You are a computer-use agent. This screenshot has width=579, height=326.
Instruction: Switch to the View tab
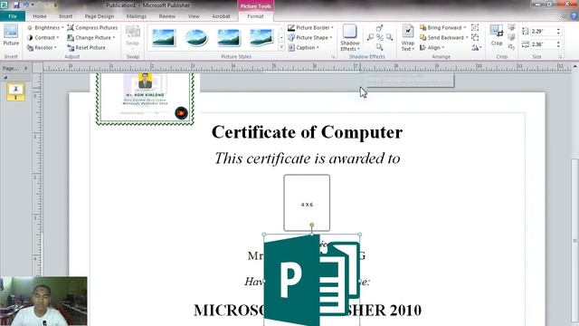click(194, 16)
